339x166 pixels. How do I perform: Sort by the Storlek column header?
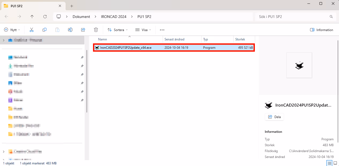240,39
